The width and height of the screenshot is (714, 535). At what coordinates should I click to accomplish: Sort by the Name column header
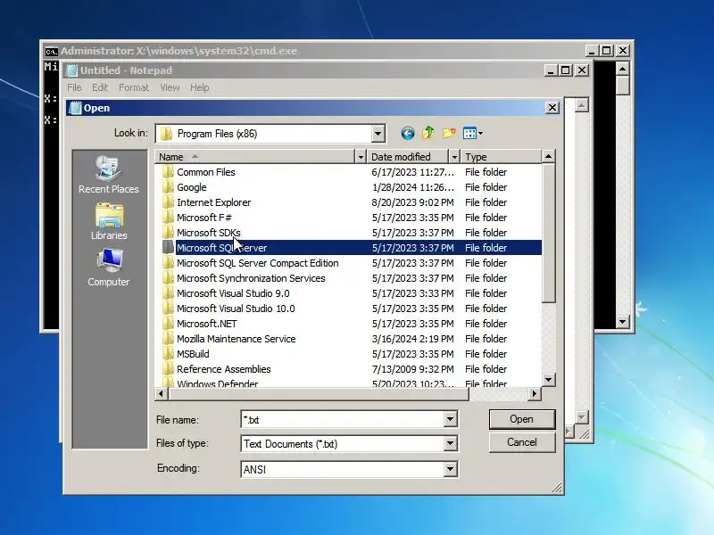pyautogui.click(x=254, y=157)
